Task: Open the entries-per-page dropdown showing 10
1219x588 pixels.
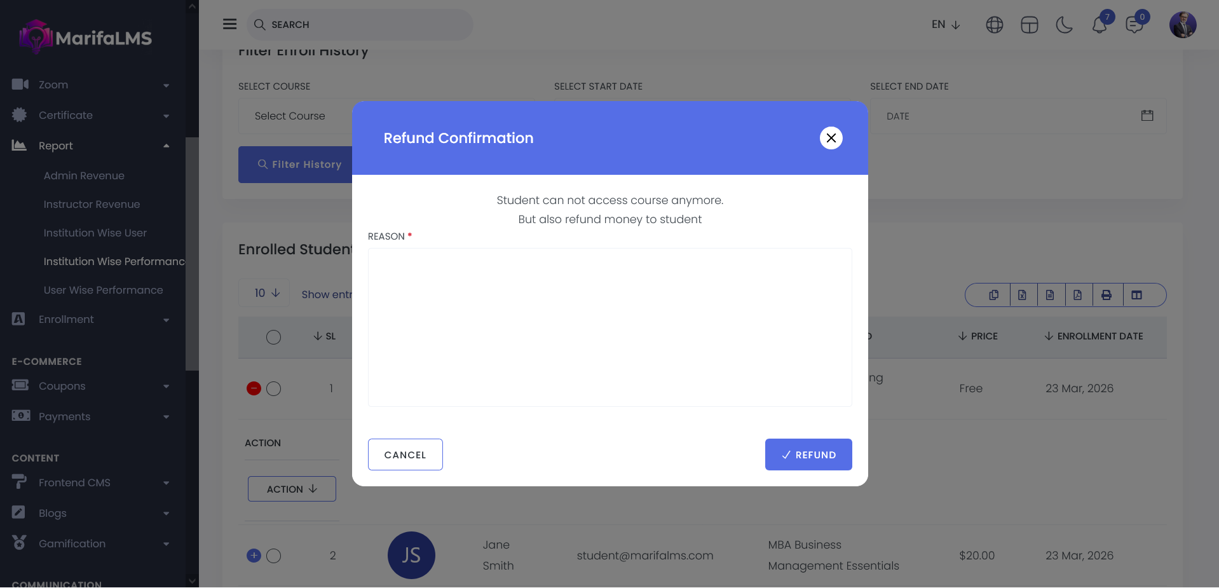Action: coord(266,293)
